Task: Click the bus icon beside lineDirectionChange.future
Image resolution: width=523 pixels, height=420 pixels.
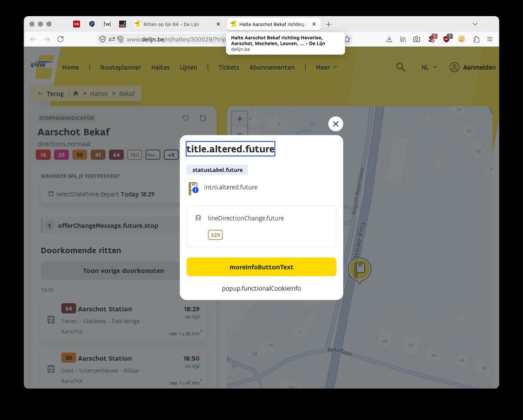Action: 198,218
